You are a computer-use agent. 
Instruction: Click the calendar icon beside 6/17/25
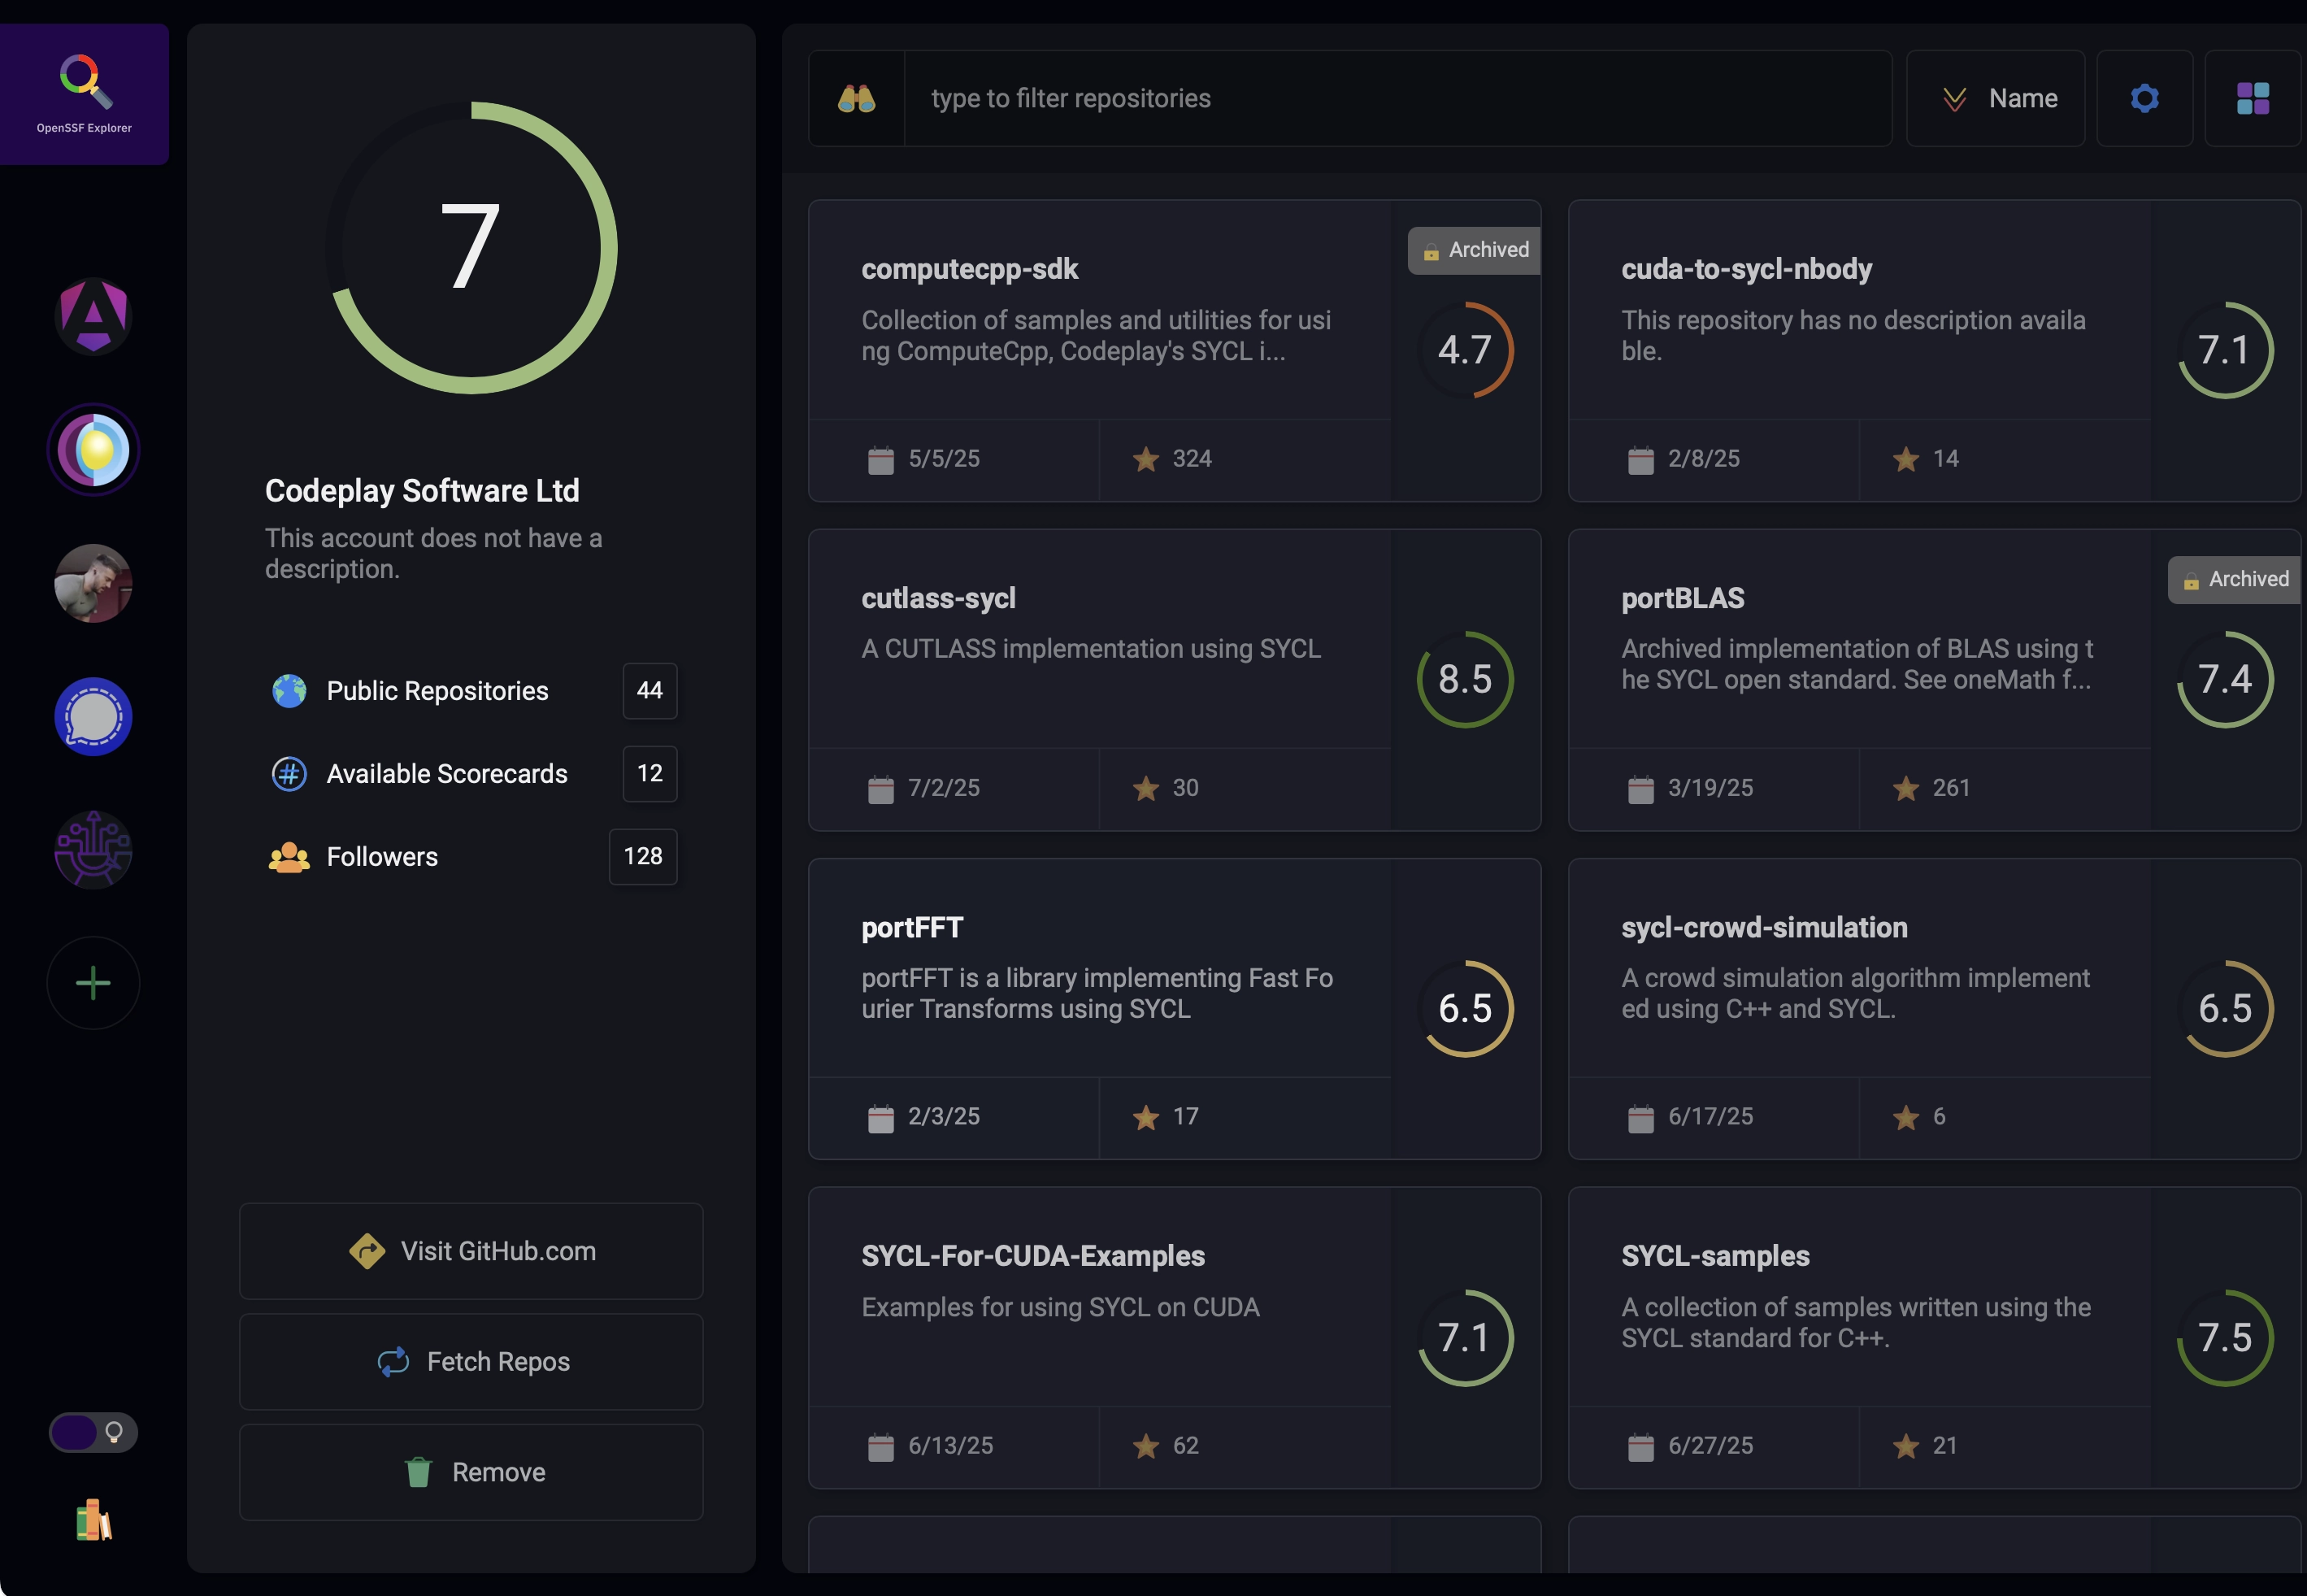coord(1640,1117)
